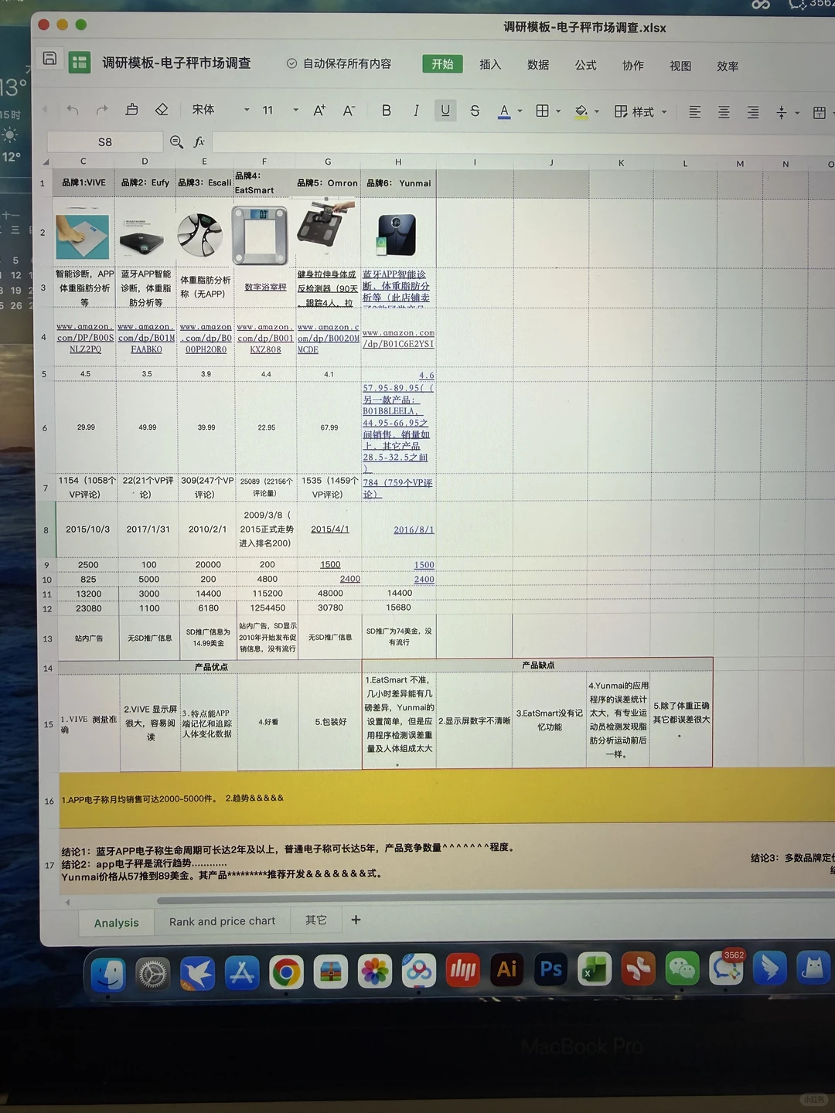This screenshot has width=835, height=1113.
Task: Align text right
Action: [752, 113]
